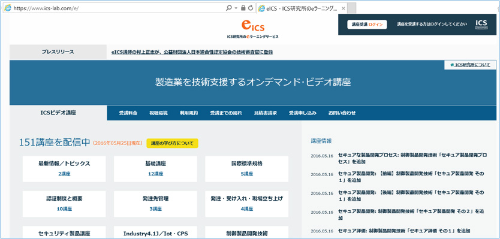The height and width of the screenshot is (239, 500).
Task: Click the ICS研究所について link
Action: [x=471, y=65]
